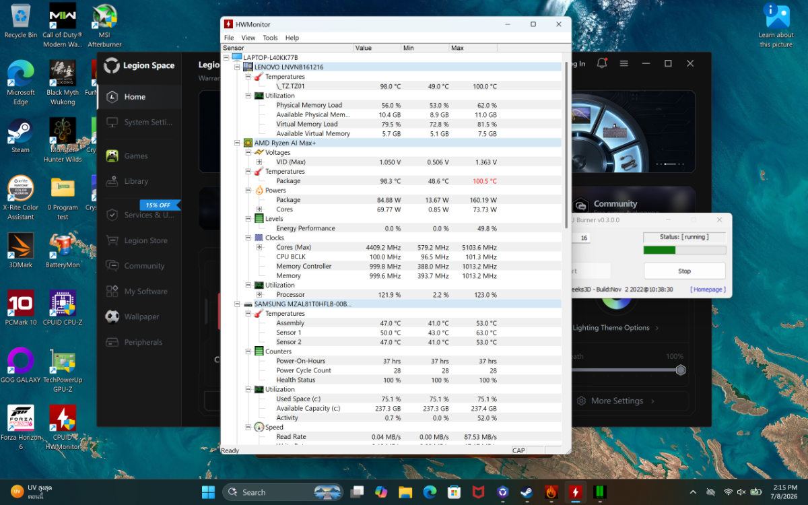Screen dimensions: 808x505
Task: Open Peripherals in Legion Space sidebar
Action: click(x=139, y=342)
